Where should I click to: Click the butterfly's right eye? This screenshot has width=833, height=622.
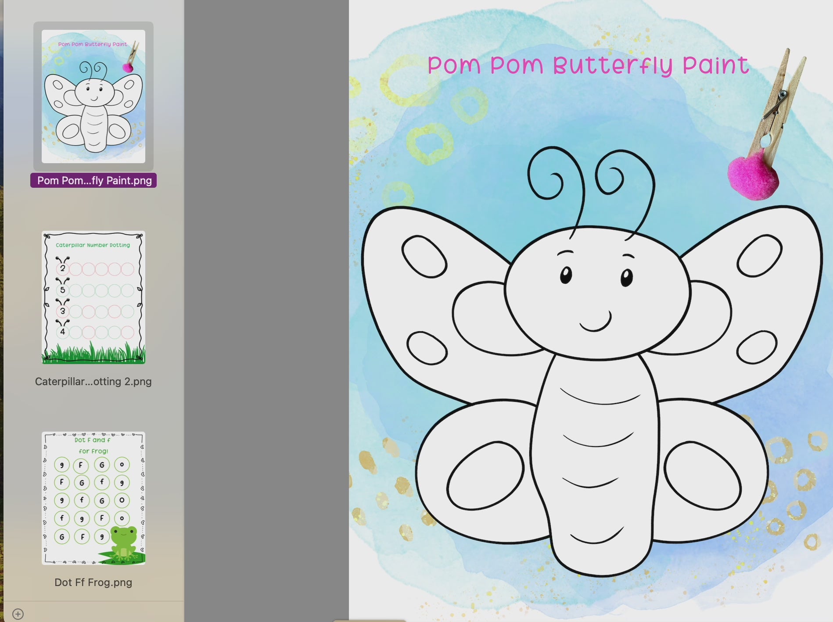pyautogui.click(x=627, y=277)
